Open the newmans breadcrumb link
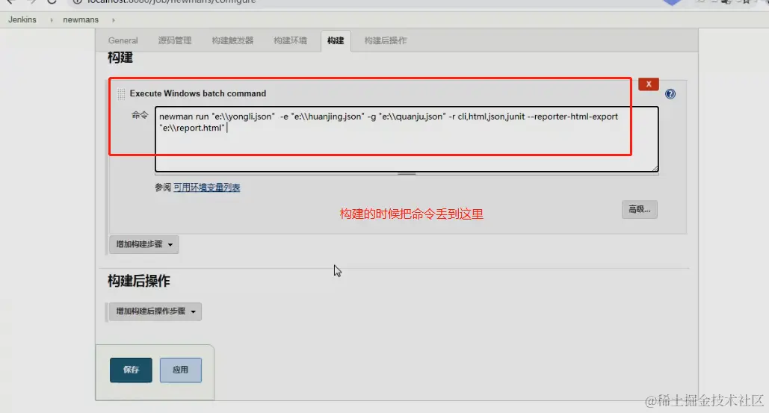Screen dimensions: 769x413 coord(81,19)
